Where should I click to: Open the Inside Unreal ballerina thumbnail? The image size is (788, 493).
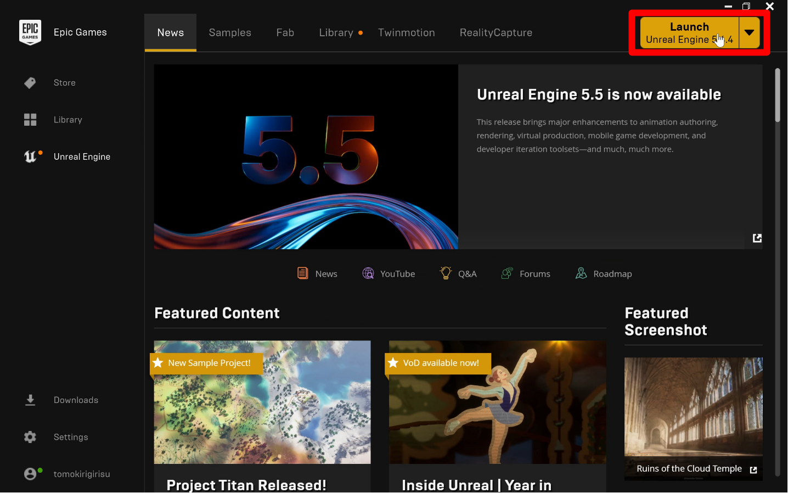pos(498,402)
